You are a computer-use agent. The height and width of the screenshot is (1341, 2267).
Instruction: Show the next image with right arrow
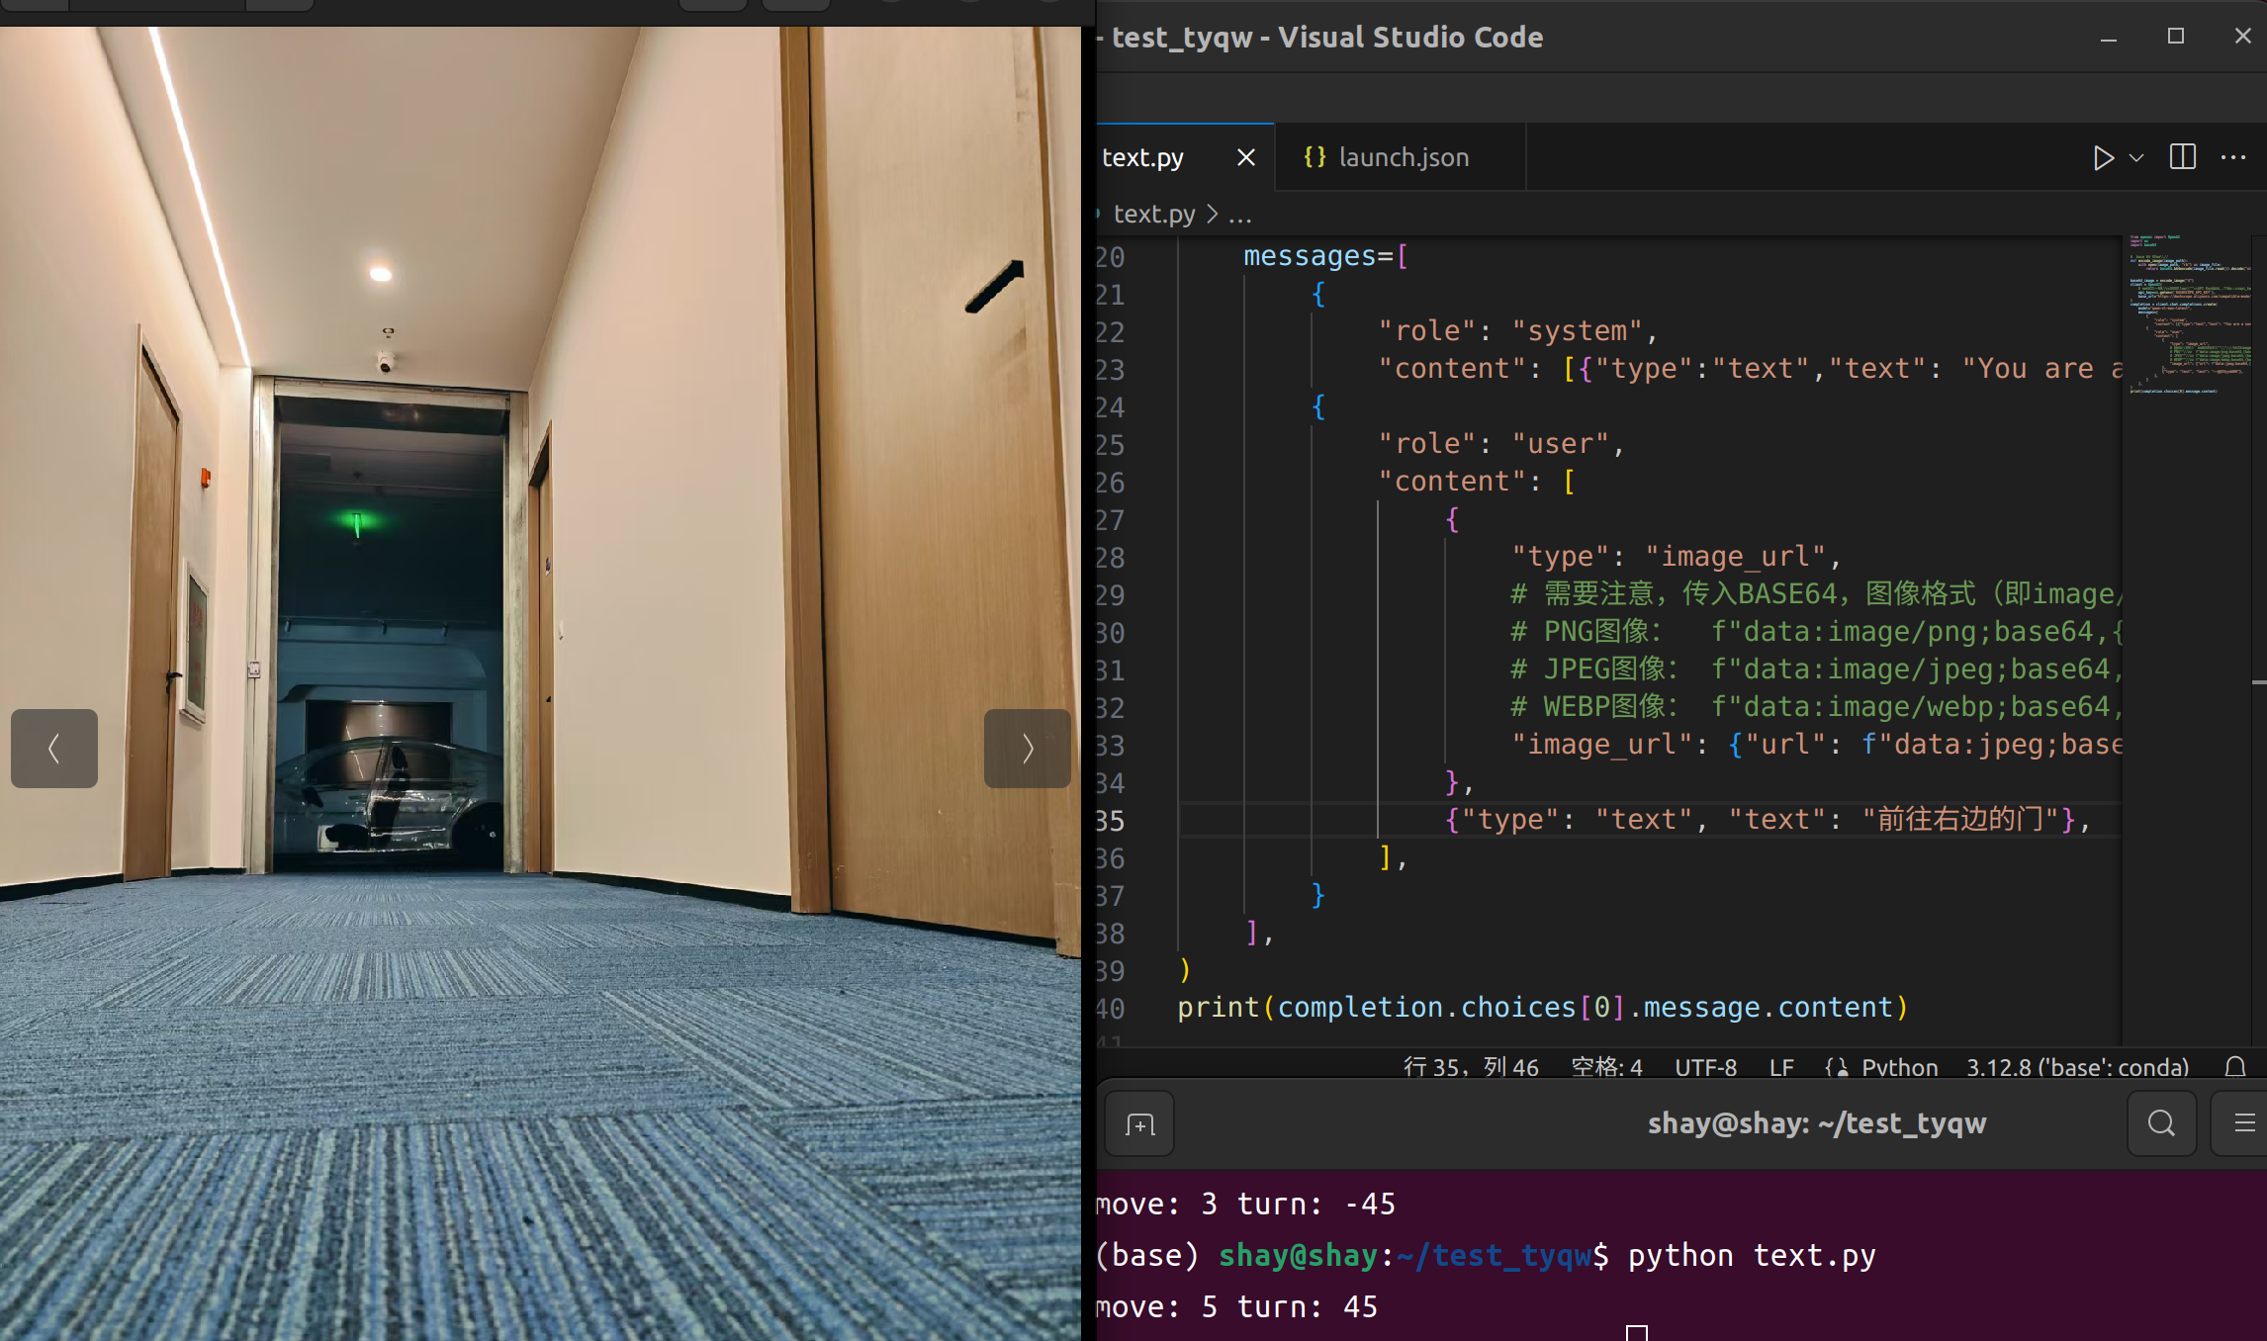(1027, 749)
